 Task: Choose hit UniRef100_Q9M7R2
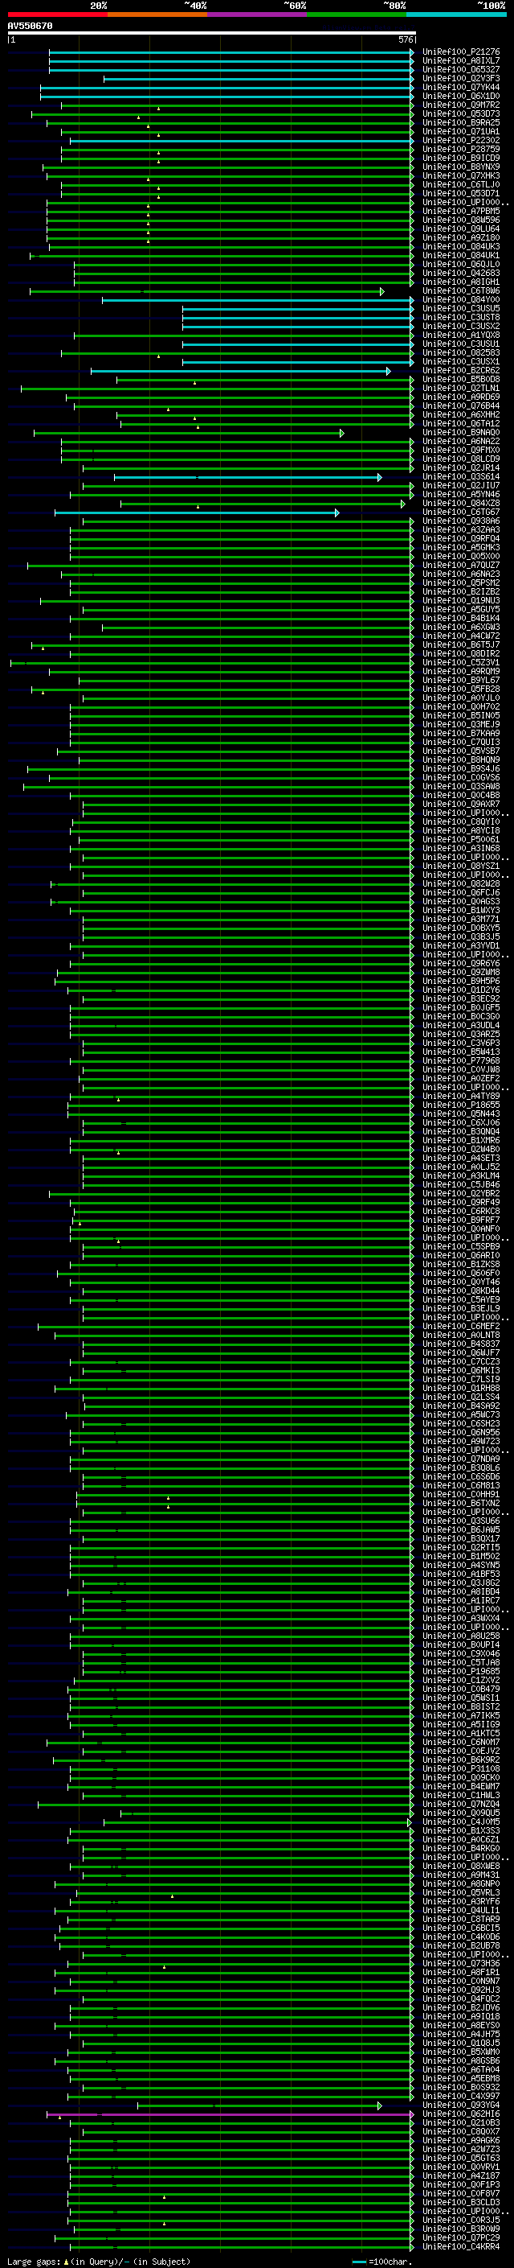point(460,105)
